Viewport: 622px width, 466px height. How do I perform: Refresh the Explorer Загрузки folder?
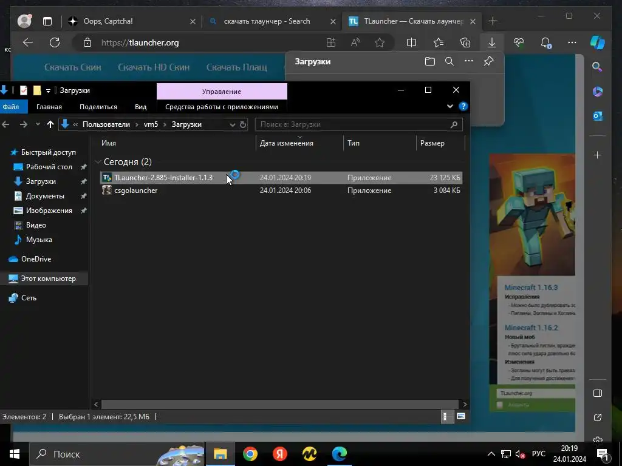pos(243,124)
